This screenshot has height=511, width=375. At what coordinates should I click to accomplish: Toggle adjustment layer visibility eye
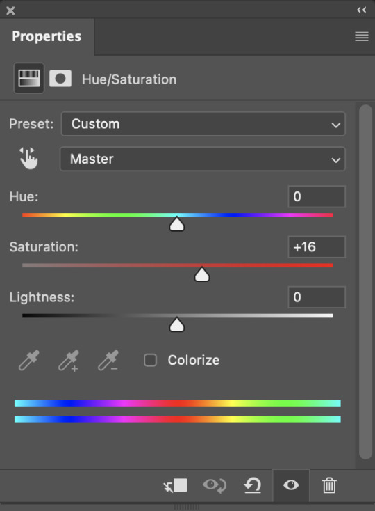[x=291, y=485]
